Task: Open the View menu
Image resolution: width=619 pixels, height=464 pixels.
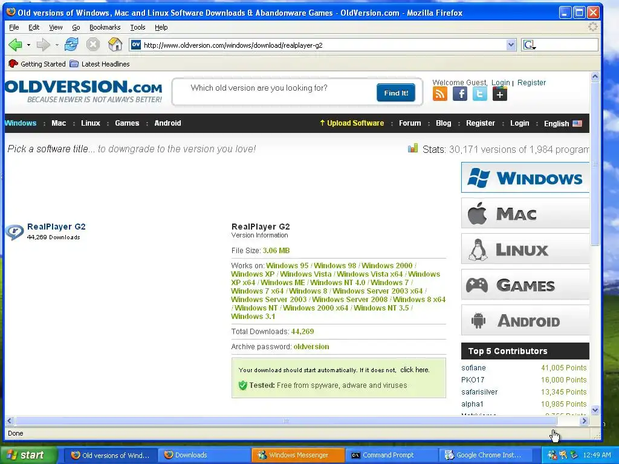Action: tap(56, 27)
